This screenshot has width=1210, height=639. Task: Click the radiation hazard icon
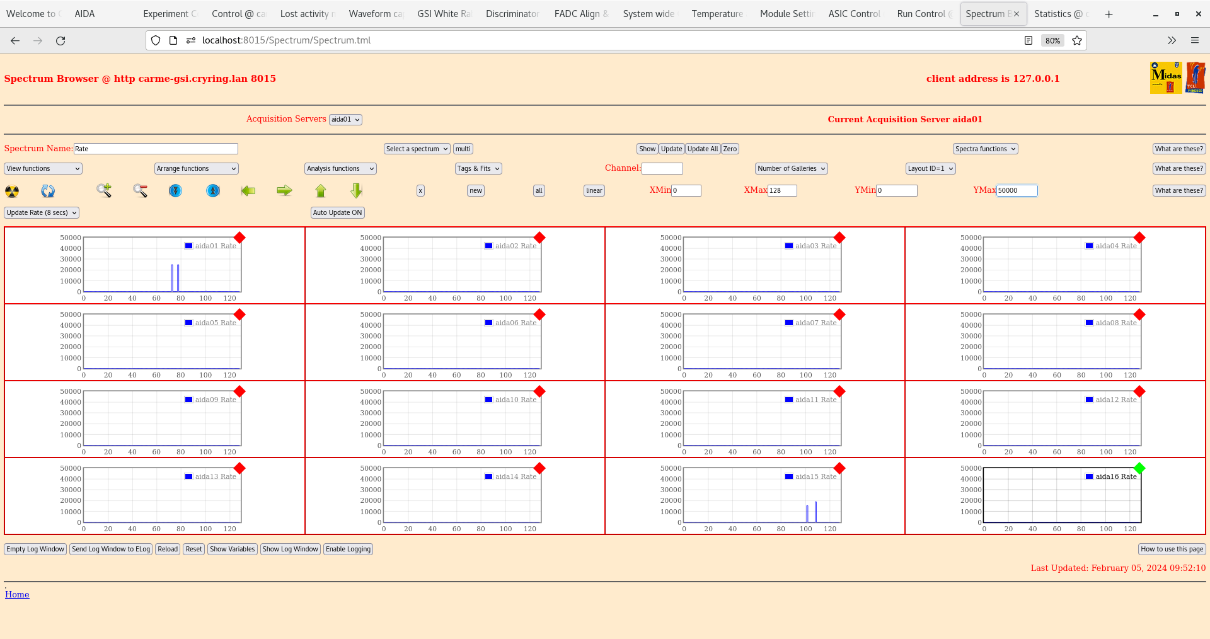tap(12, 191)
